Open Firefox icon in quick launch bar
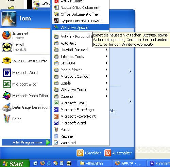The width and height of the screenshot is (170, 167). tap(42, 163)
